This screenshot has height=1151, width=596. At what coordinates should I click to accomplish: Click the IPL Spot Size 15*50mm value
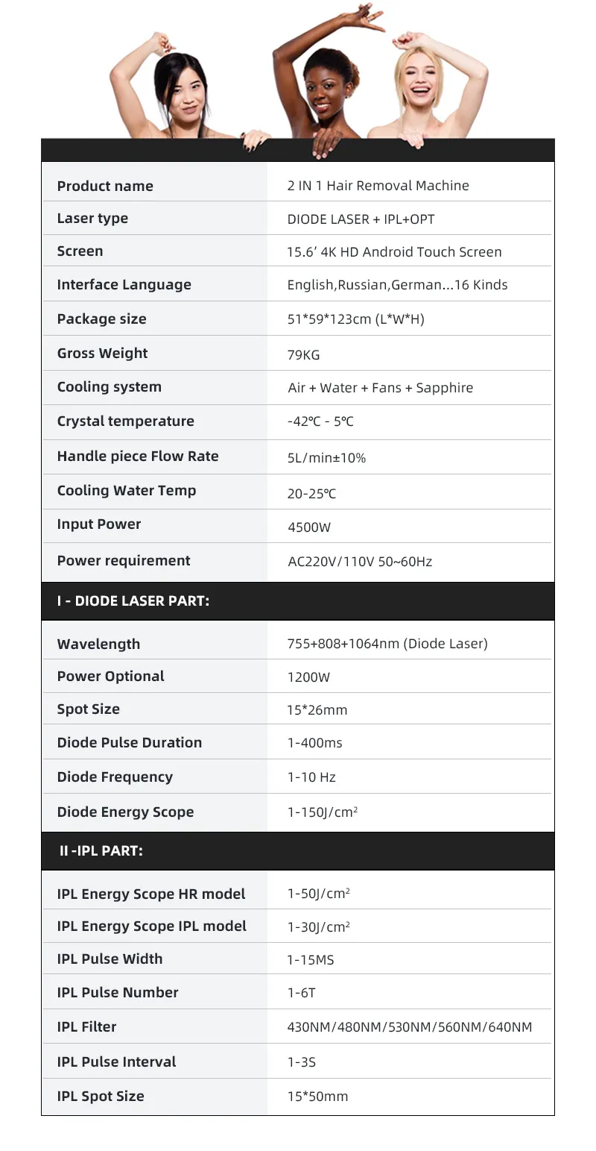tap(318, 1097)
